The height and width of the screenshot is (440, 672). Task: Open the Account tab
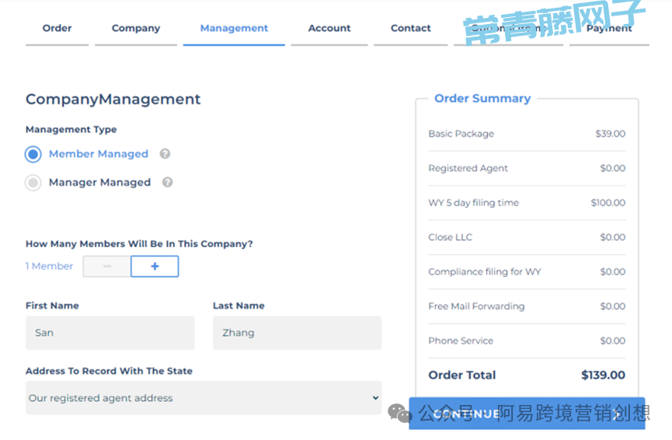click(329, 29)
